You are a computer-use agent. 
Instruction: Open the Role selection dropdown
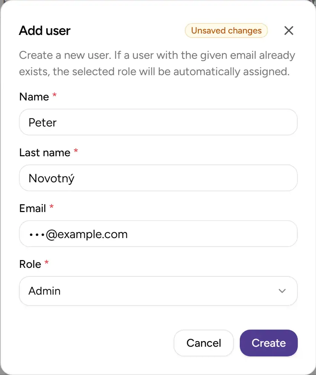158,291
